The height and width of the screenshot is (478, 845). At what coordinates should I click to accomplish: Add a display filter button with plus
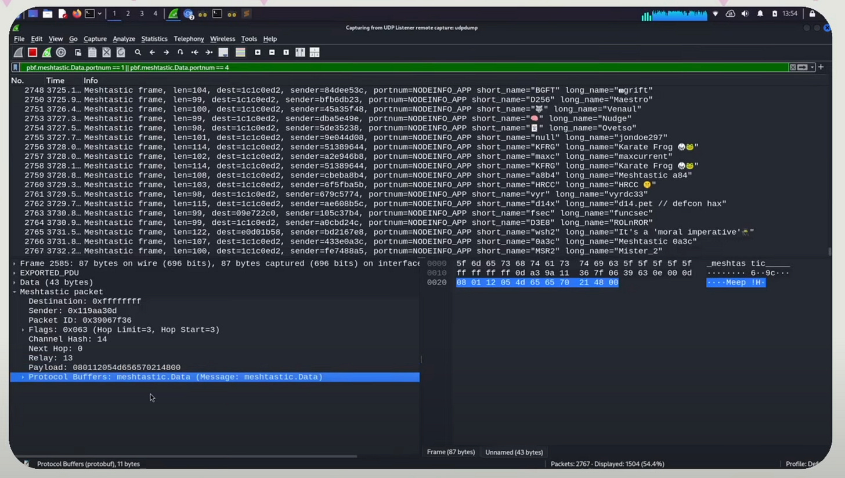tap(821, 68)
